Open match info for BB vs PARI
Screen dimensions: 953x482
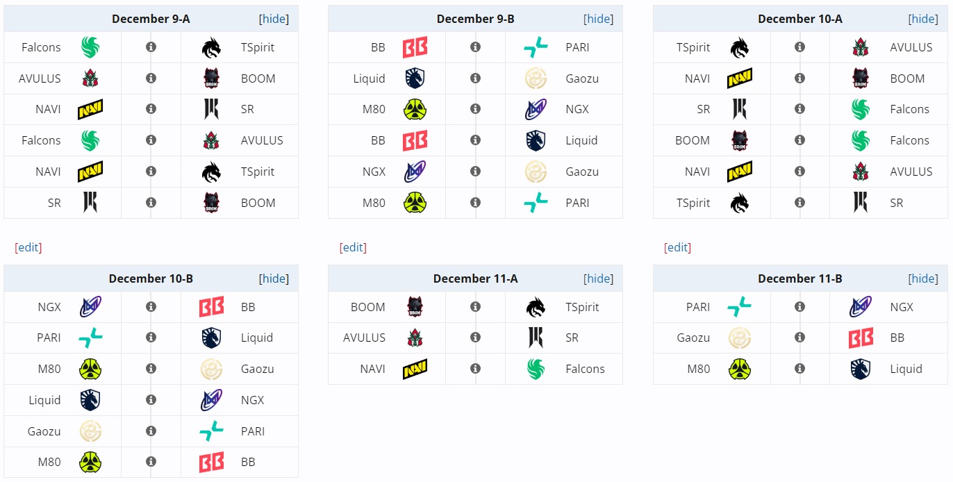[475, 47]
